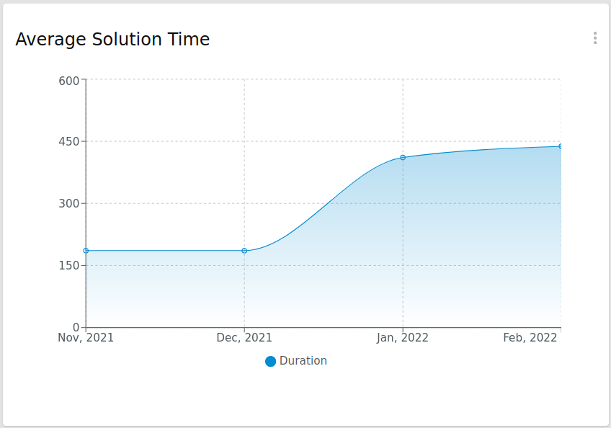Image resolution: width=611 pixels, height=428 pixels.
Task: Select the Nov 2021 data point marker
Action: coord(86,251)
